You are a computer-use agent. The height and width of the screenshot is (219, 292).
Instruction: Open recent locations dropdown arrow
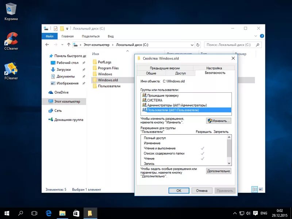click(62, 45)
